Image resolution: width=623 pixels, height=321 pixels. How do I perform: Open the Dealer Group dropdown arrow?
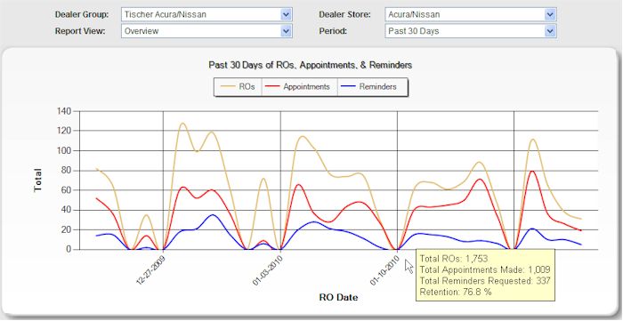tap(286, 15)
